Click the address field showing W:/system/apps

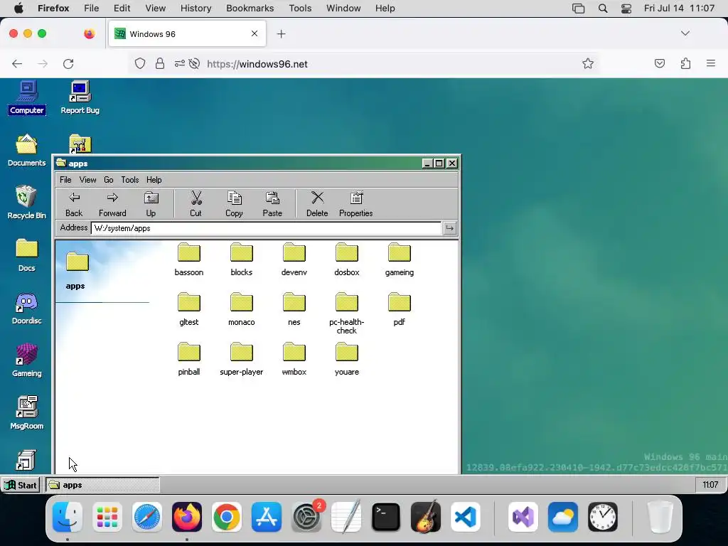click(266, 228)
